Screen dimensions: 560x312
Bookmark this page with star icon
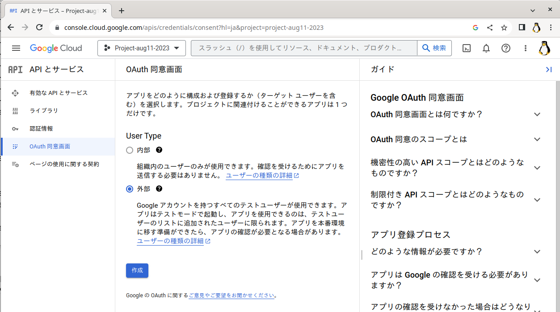pos(504,28)
